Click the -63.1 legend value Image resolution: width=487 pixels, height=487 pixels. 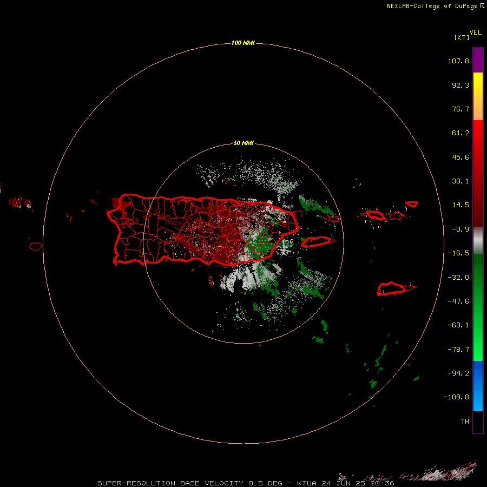(458, 325)
